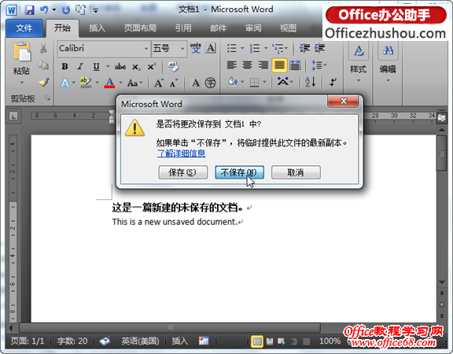This screenshot has height=354, width=453.
Task: Apply the Shading paint bucket fill
Action: tap(233, 83)
